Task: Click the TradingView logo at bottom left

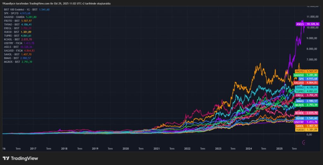Action: 20,158
